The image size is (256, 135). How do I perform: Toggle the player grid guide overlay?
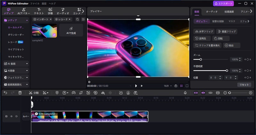click(181, 86)
